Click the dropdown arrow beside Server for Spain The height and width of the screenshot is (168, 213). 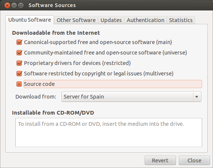point(197,97)
